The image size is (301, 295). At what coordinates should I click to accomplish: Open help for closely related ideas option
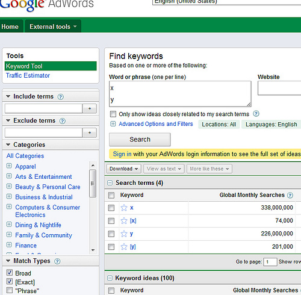(256, 114)
